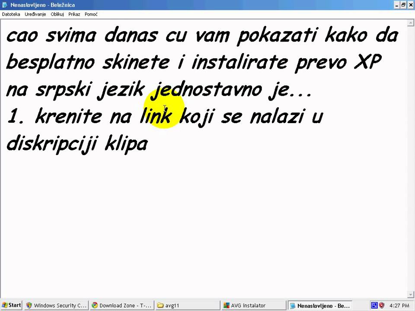415x311 pixels.
Task: Open the Pomoć menu
Action: 91,14
